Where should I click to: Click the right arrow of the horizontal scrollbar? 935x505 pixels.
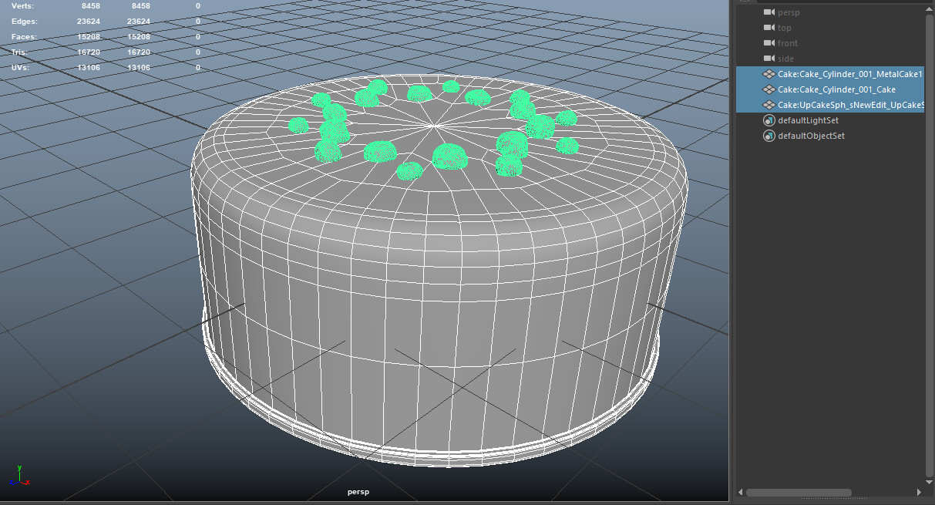click(x=919, y=492)
